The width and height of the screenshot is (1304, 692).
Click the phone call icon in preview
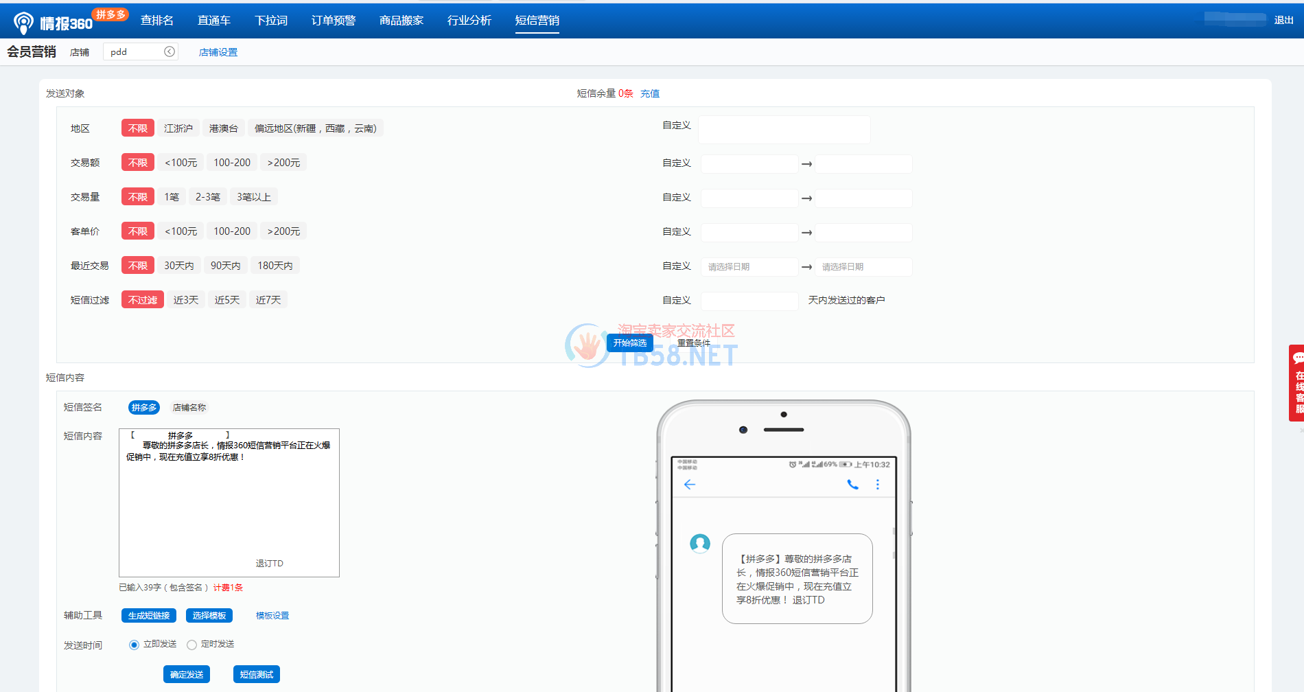(852, 485)
